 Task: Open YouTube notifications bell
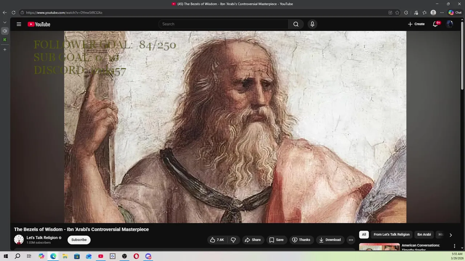click(435, 24)
